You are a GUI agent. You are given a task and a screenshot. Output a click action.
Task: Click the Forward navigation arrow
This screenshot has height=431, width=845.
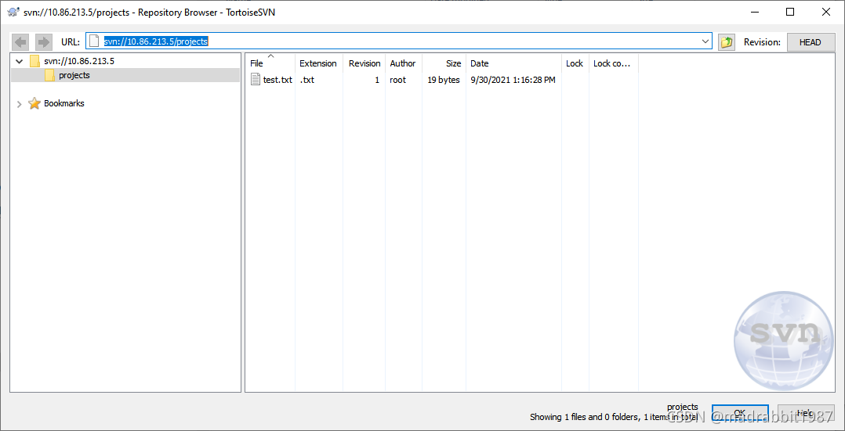(x=44, y=42)
